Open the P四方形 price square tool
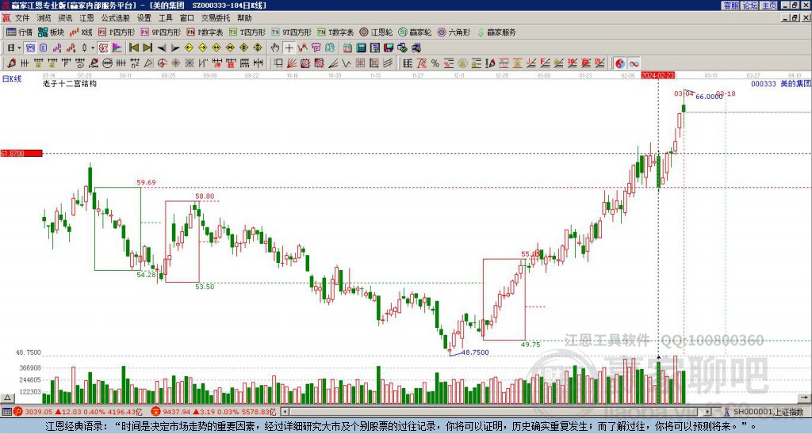The image size is (812, 434). [x=117, y=32]
